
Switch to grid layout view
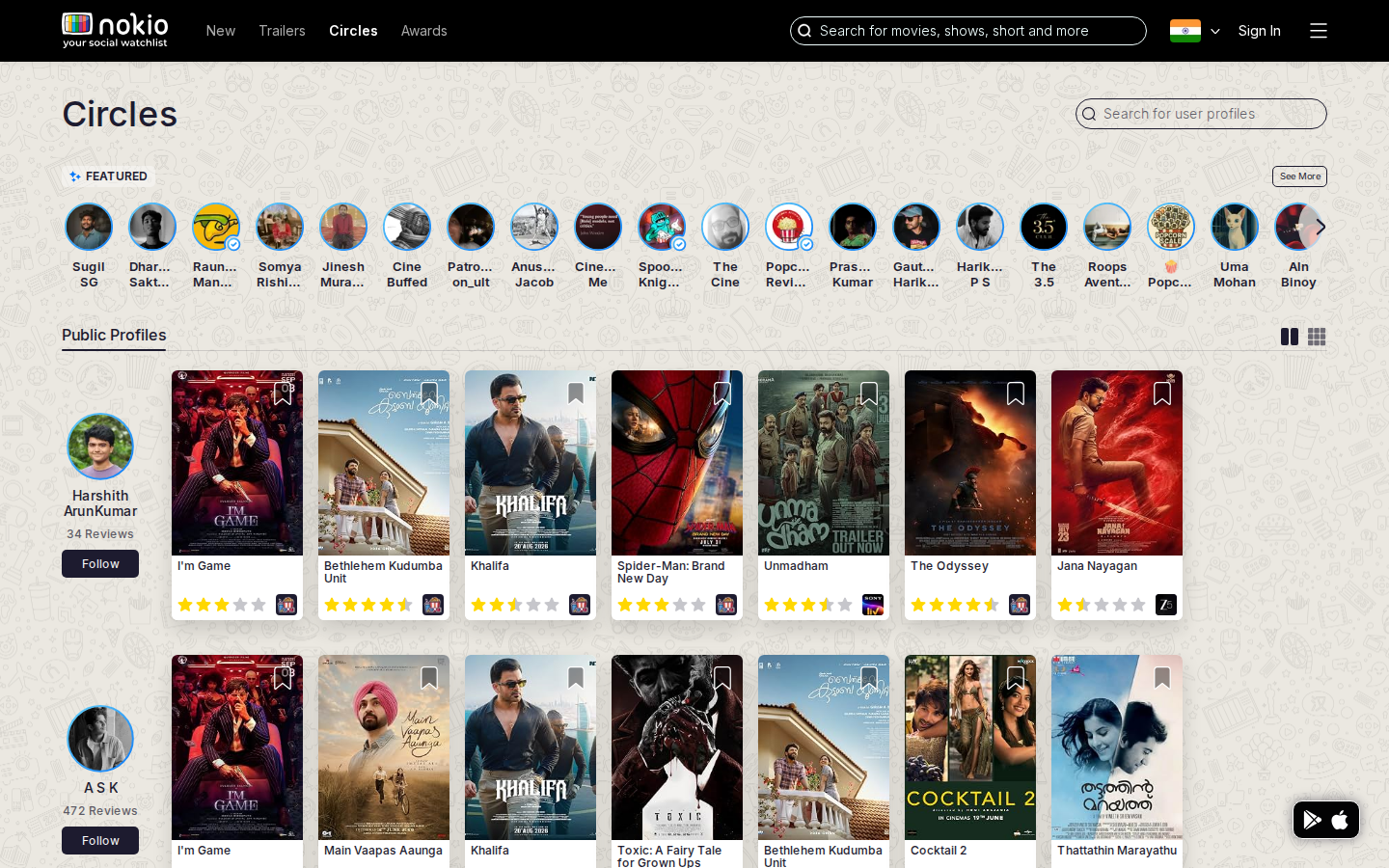[x=1317, y=337]
